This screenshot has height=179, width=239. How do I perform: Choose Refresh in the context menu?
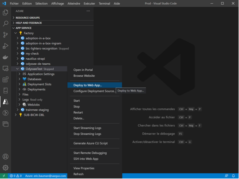coord(95,174)
